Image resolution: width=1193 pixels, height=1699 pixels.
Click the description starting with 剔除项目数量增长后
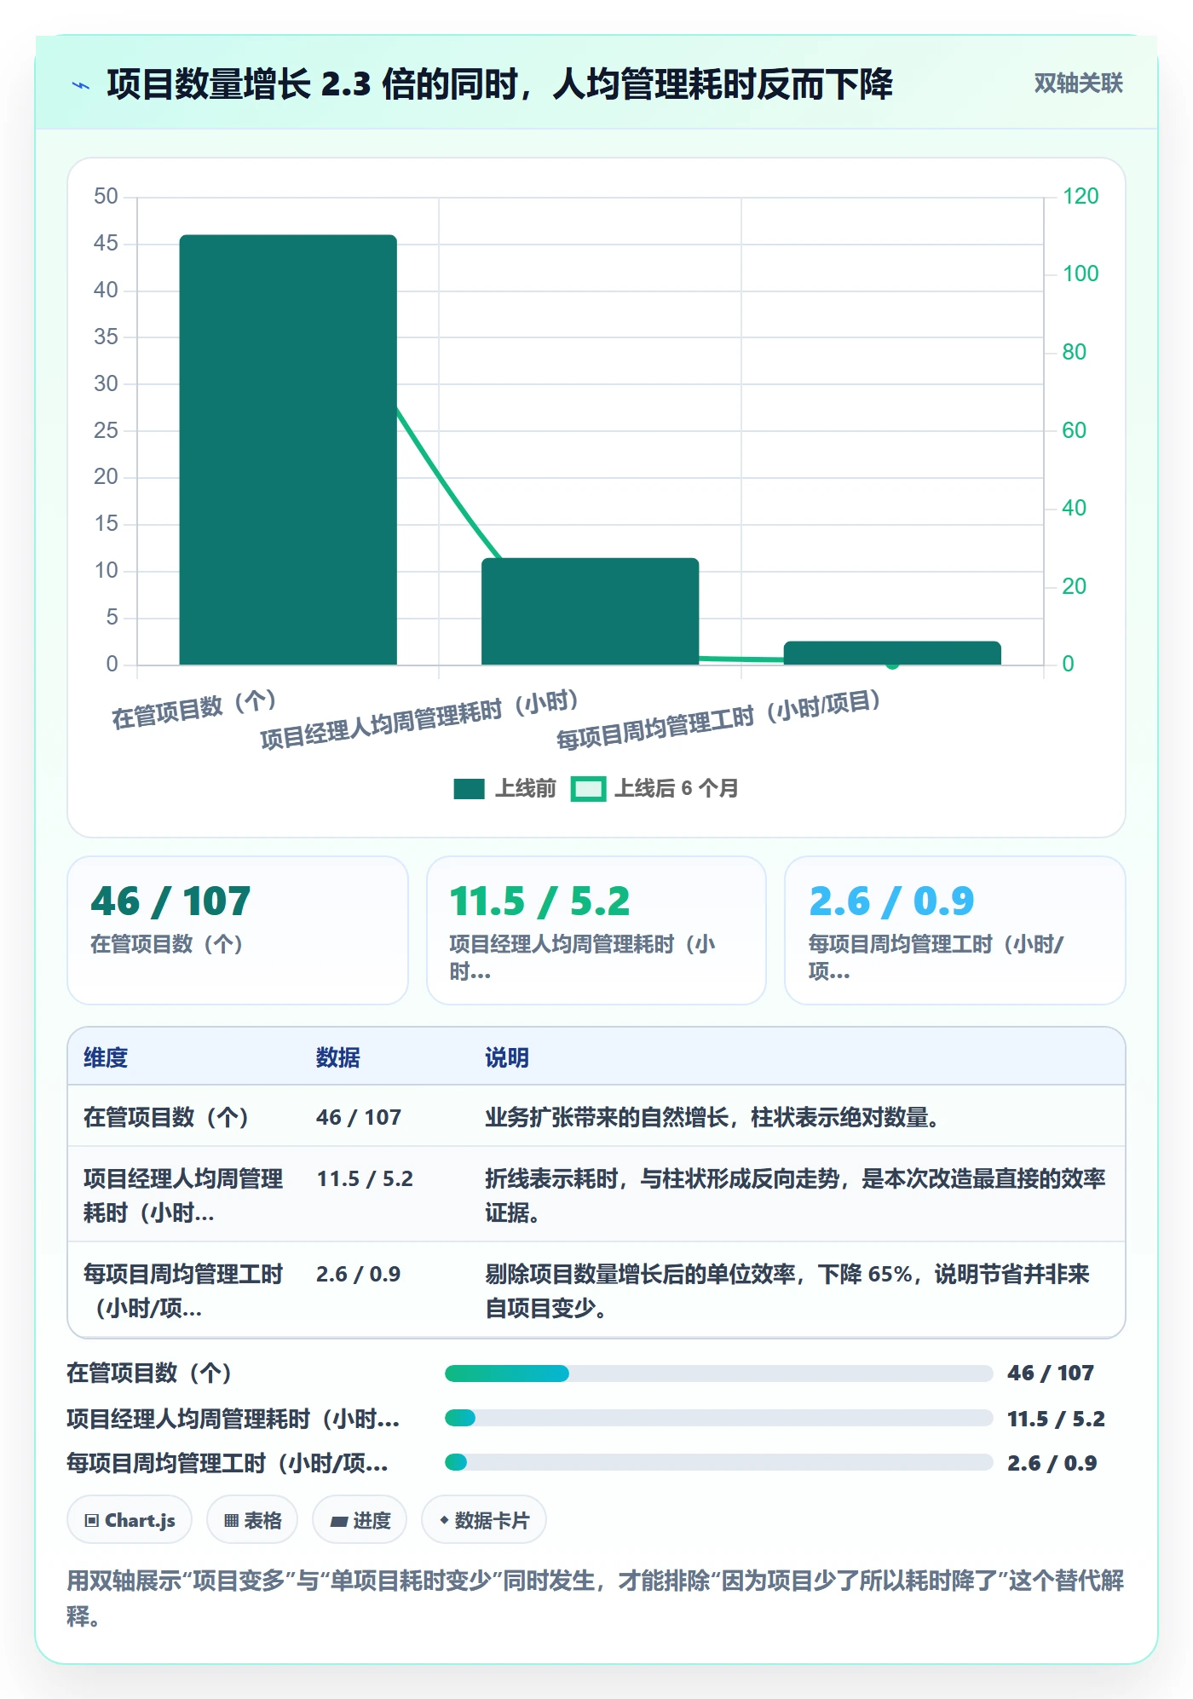pos(787,1291)
